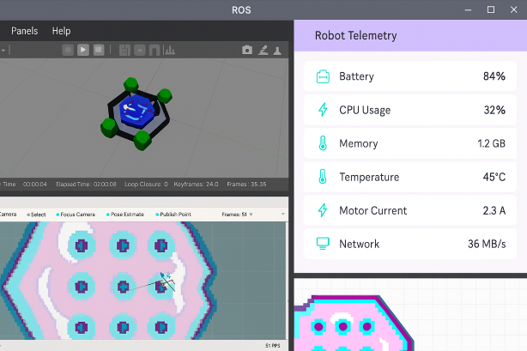Click the stop square button

pyautogui.click(x=99, y=51)
